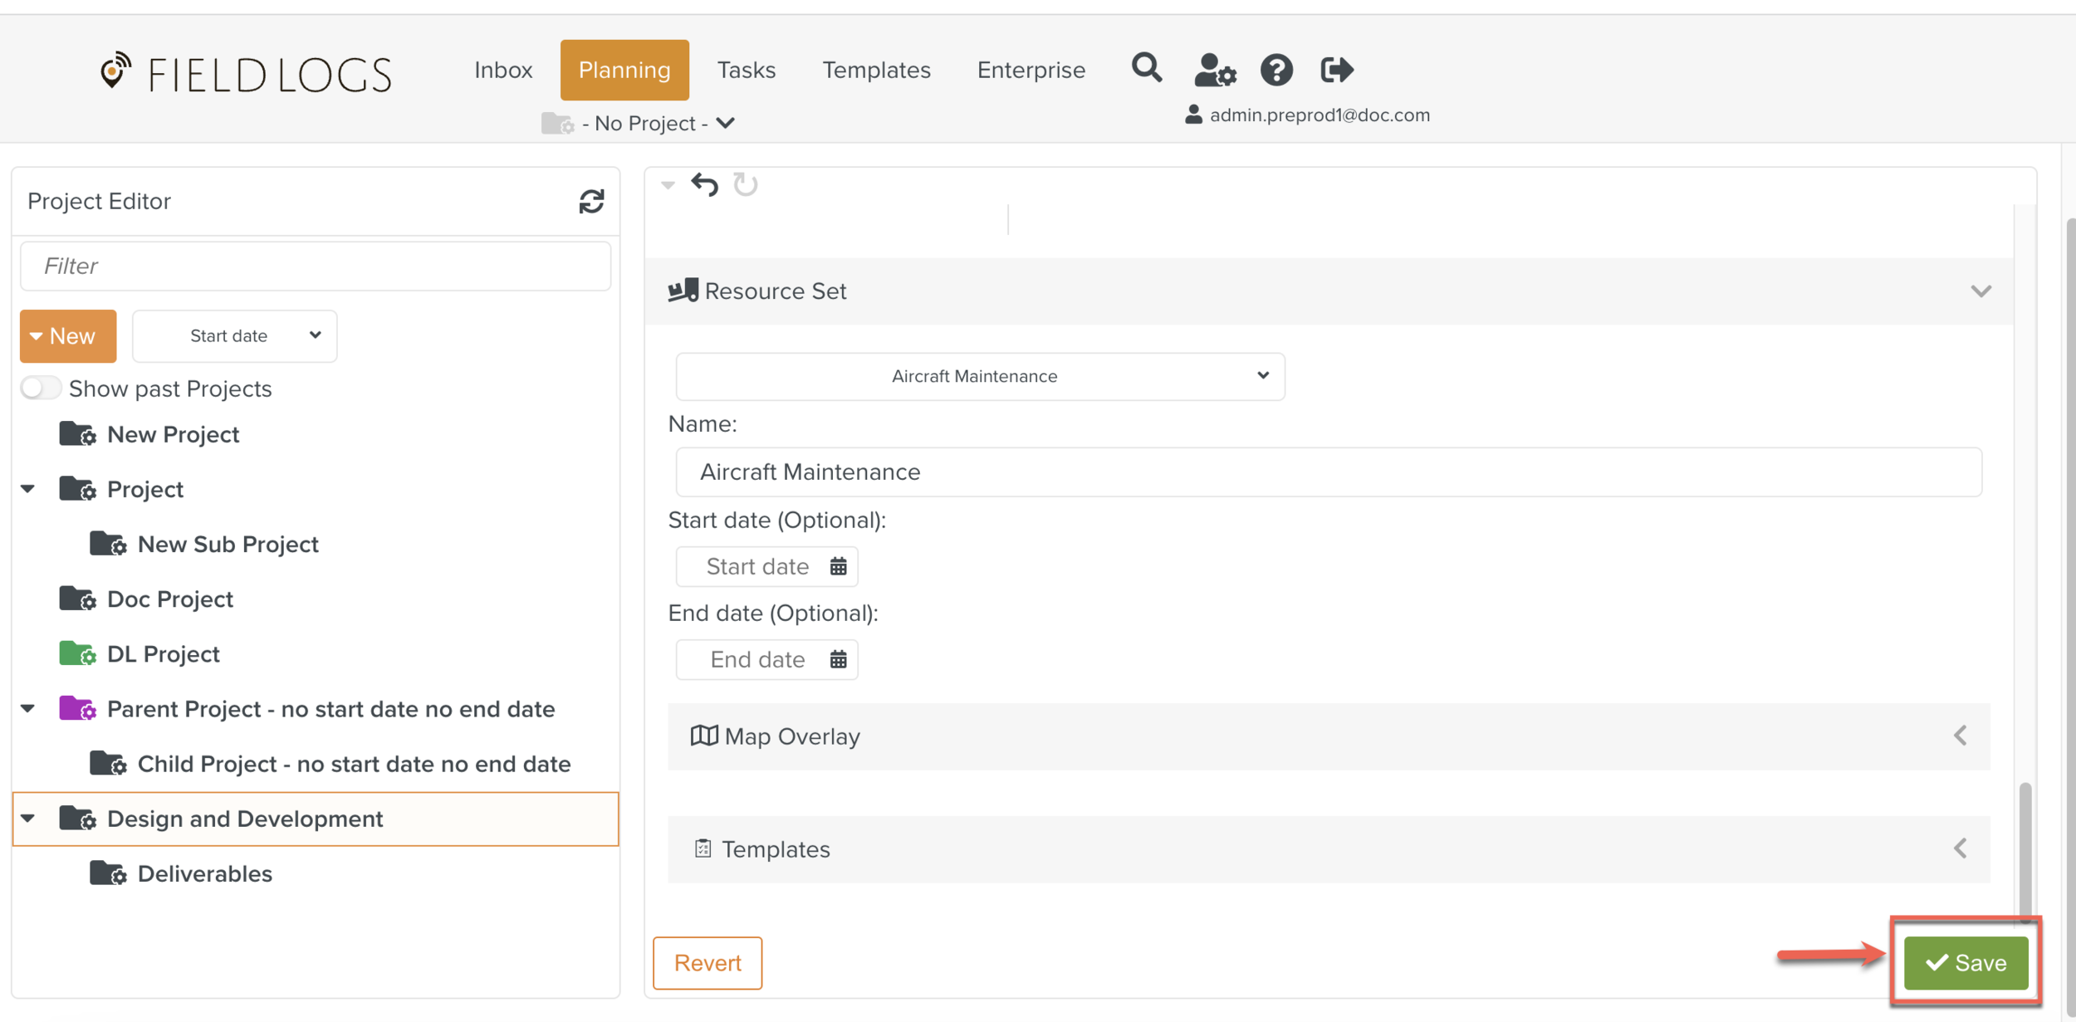
Task: Open the End date calendar icon
Action: click(x=838, y=659)
